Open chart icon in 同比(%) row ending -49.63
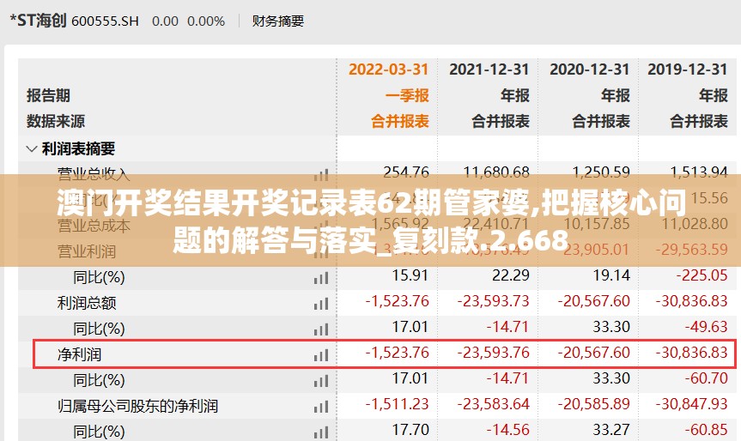 321,329
